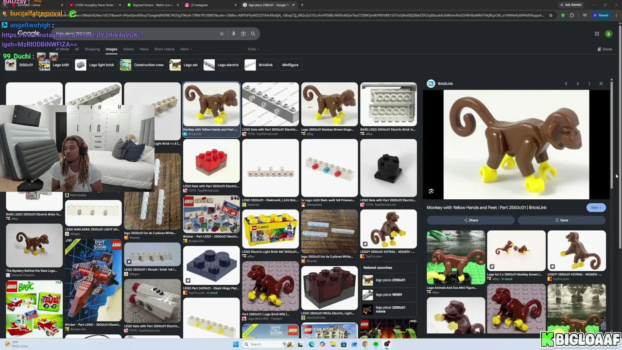Open the Saves collection
622x350 pixels.
tap(605, 49)
